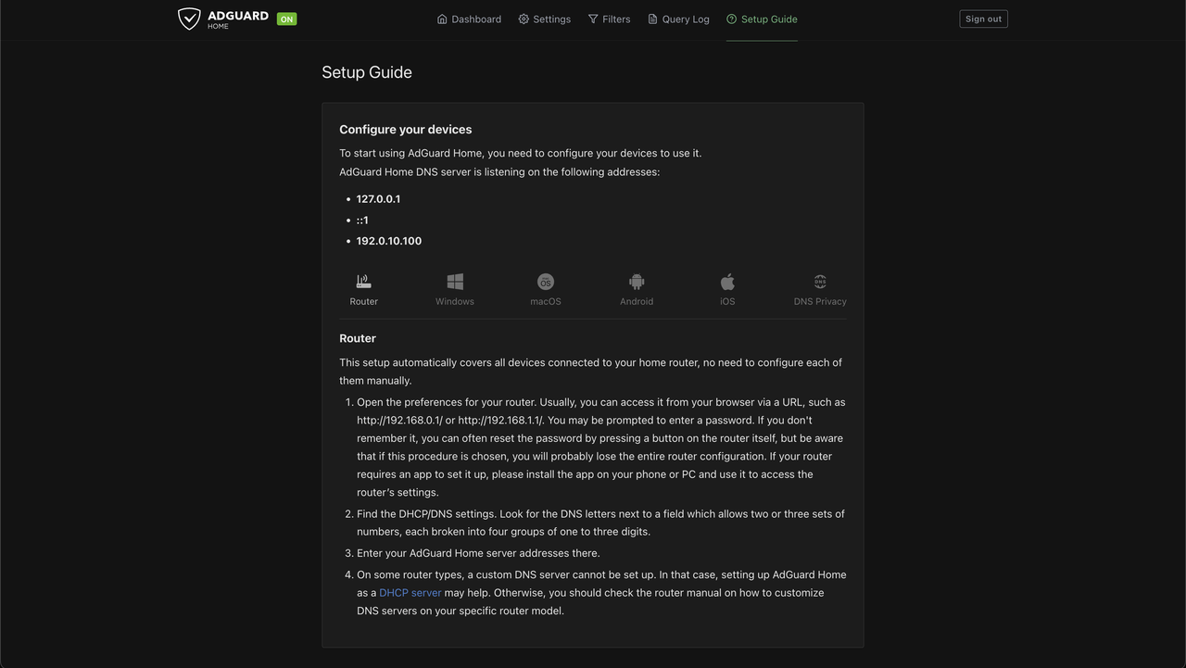
Task: Click the Settings gear icon
Action: coord(524,19)
